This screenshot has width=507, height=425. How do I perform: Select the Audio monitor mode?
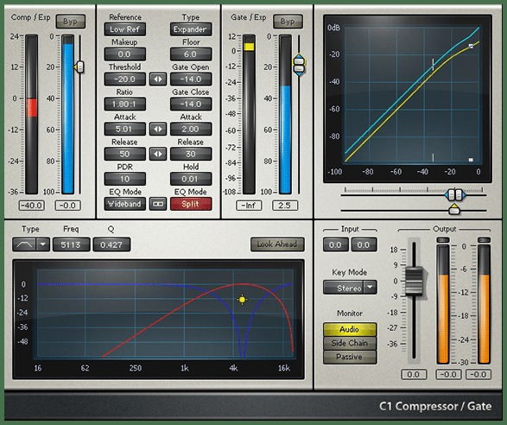tap(350, 330)
